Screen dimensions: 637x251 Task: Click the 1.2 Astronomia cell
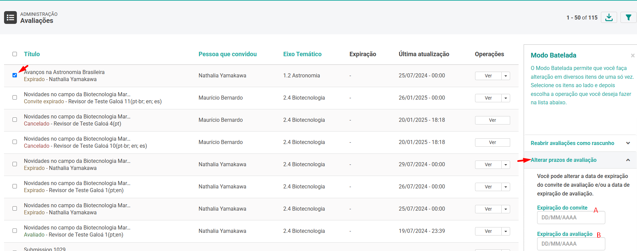tap(302, 75)
